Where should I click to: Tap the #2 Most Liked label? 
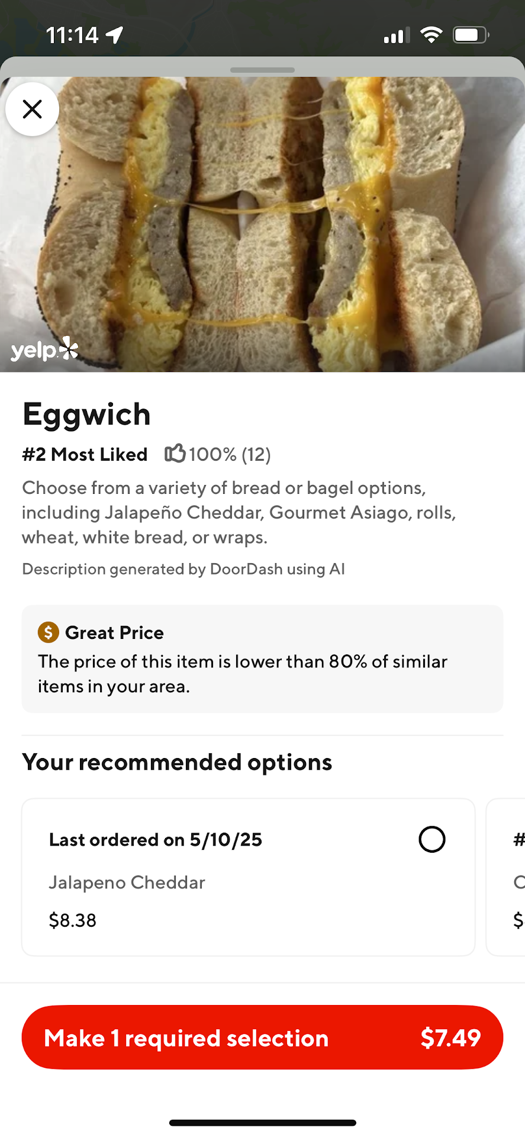tap(85, 454)
